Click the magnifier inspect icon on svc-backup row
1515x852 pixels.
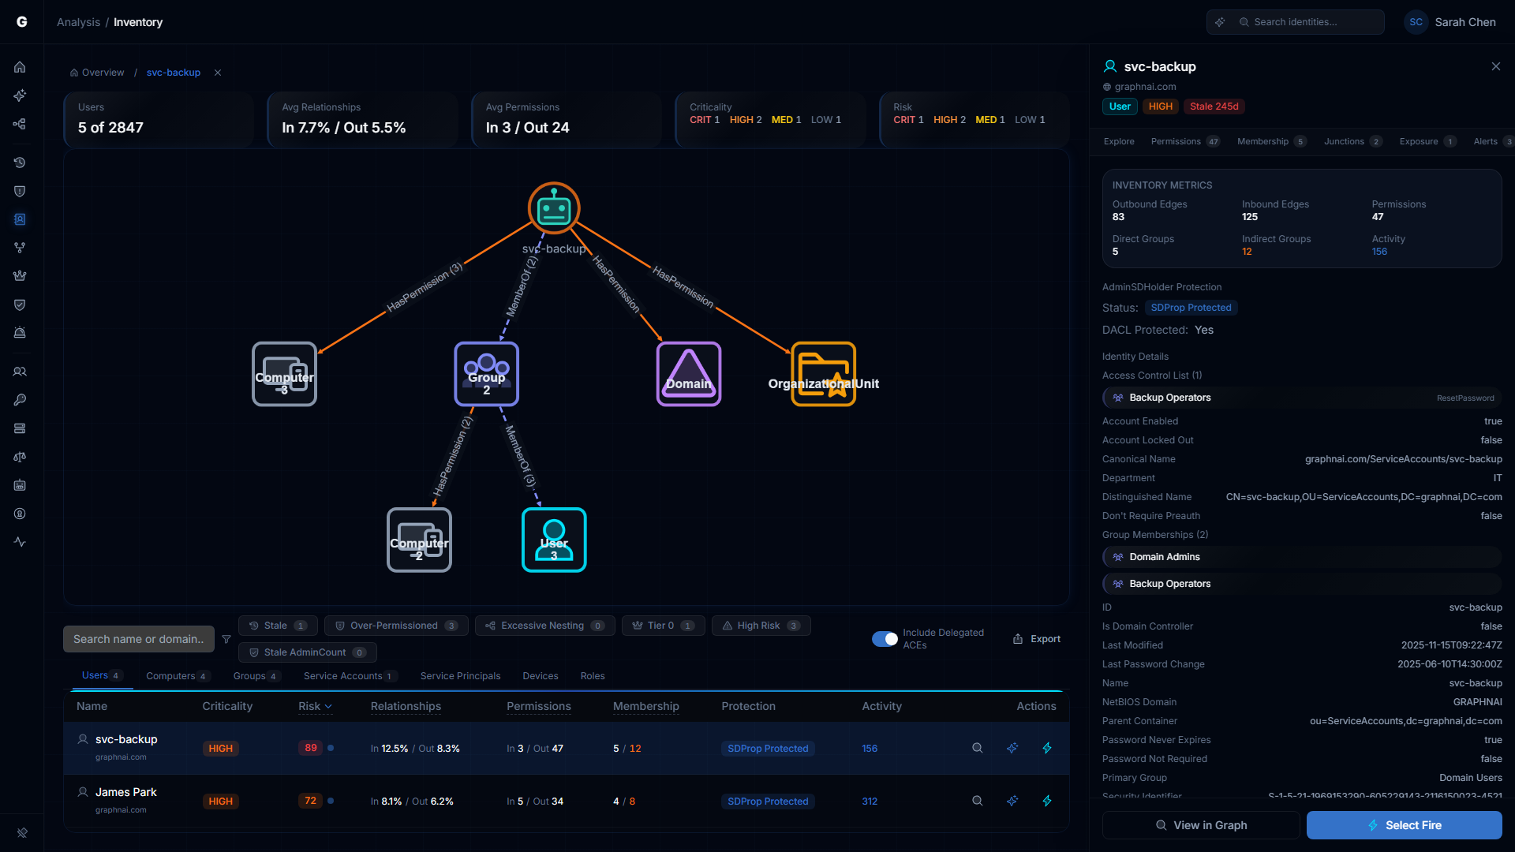(x=977, y=748)
